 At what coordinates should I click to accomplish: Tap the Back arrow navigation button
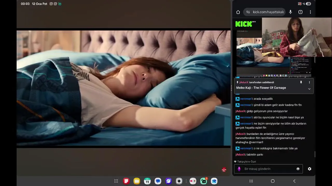(x=294, y=181)
